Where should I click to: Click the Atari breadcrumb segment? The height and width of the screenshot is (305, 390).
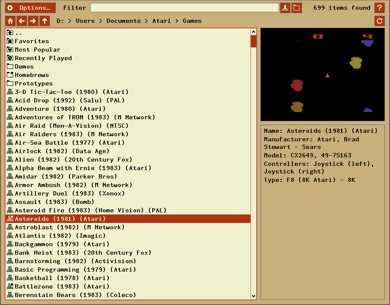pos(162,21)
